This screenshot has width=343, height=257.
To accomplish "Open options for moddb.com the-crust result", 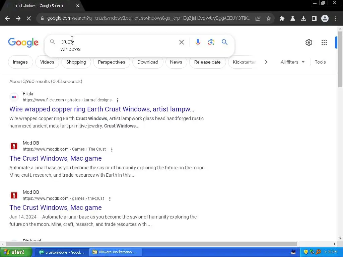I will (x=110, y=199).
